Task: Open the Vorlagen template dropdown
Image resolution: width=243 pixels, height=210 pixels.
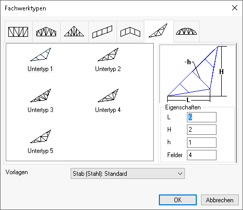Action: click(x=128, y=173)
